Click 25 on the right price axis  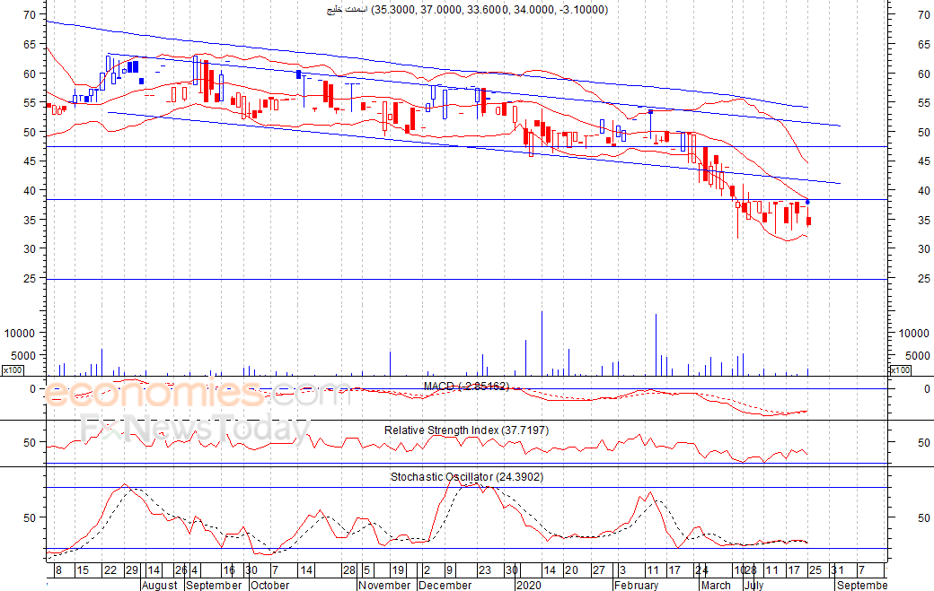pyautogui.click(x=924, y=278)
